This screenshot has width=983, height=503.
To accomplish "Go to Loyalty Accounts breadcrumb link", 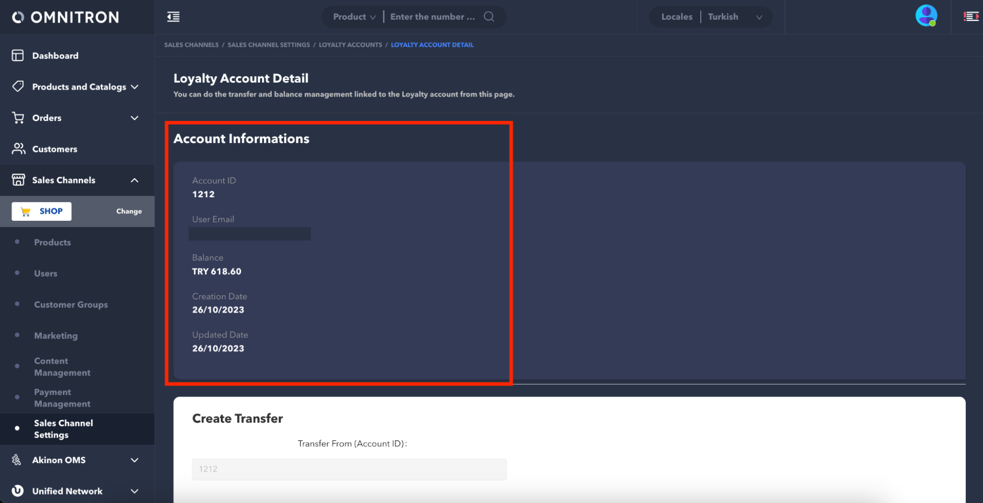I will pos(350,45).
